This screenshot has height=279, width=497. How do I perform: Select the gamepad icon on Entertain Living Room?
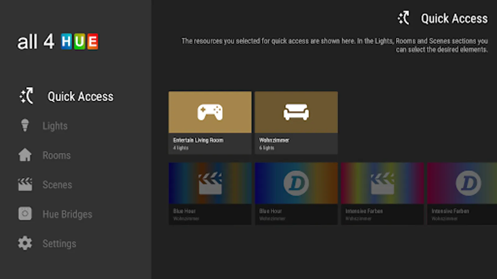210,112
